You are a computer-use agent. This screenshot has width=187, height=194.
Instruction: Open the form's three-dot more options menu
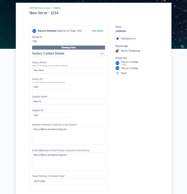pyautogui.click(x=102, y=53)
